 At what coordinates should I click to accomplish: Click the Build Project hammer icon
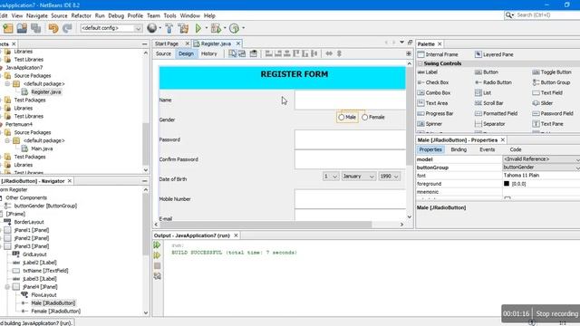169,28
